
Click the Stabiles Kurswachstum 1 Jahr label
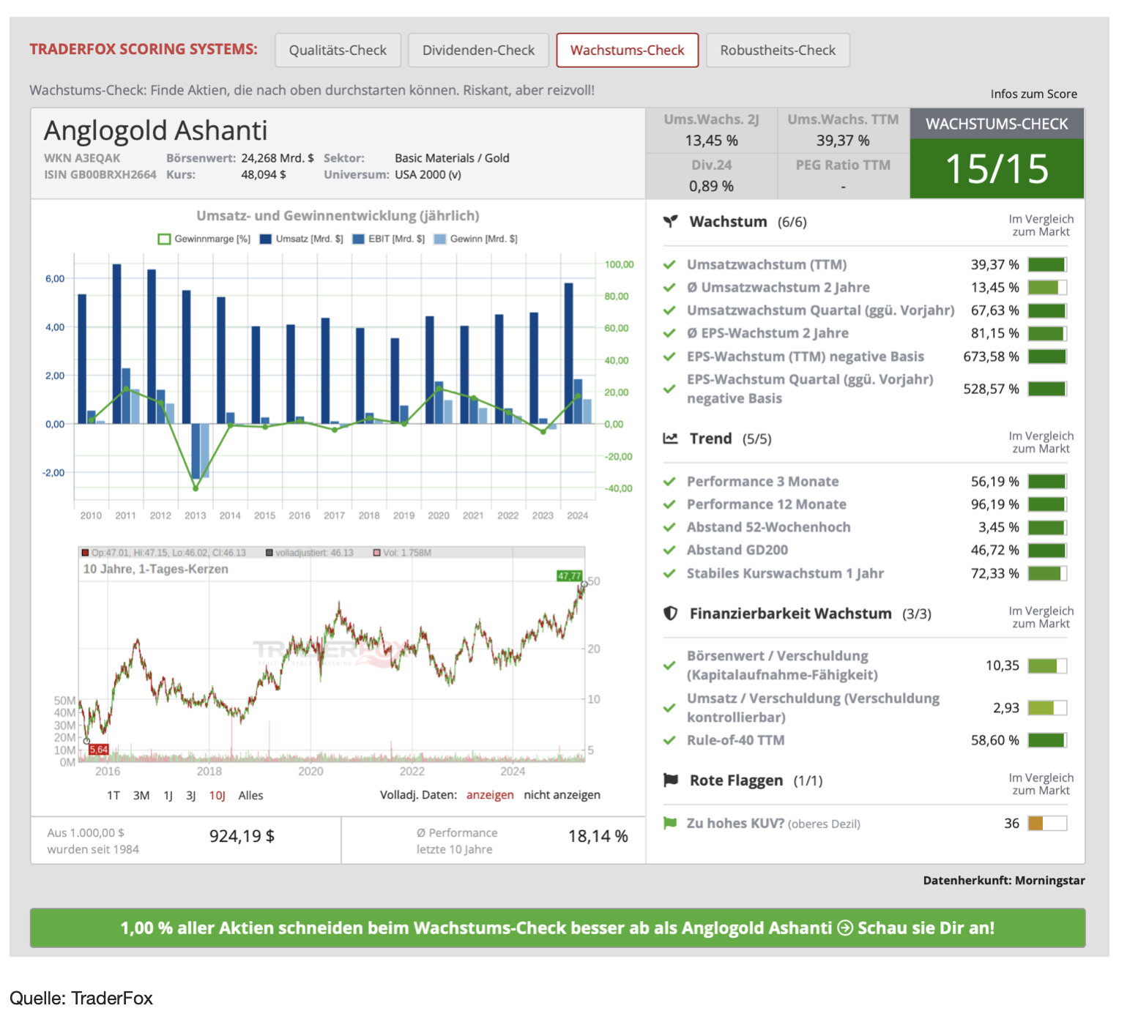tap(784, 573)
